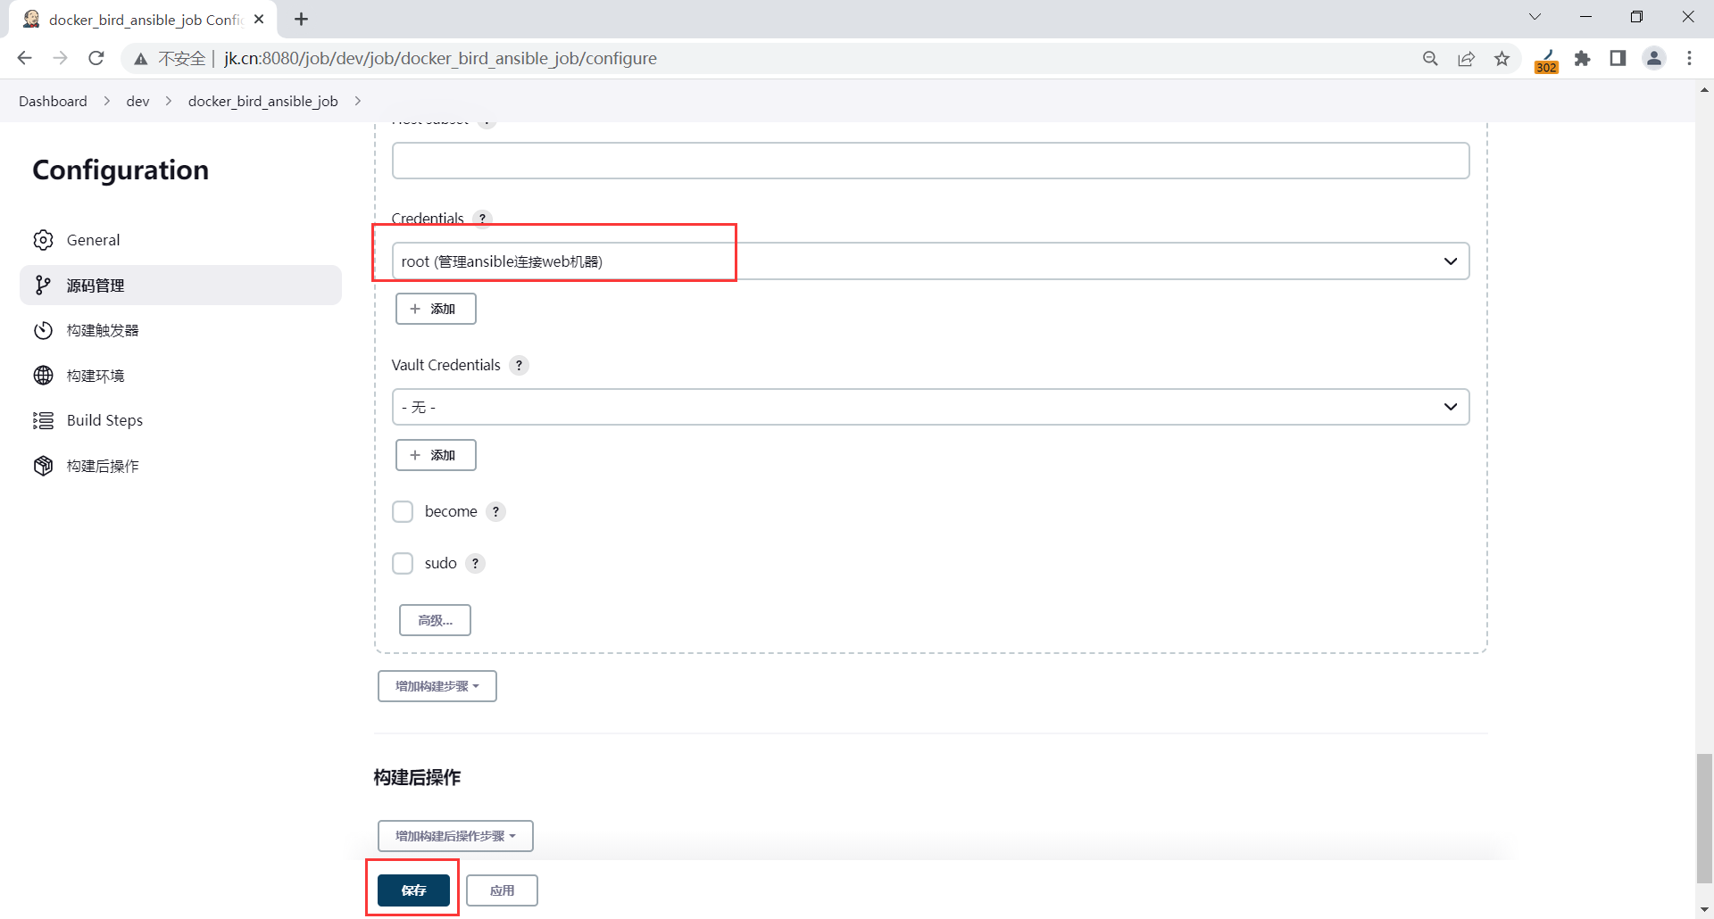Open help for sudo option
Image resolution: width=1714 pixels, height=919 pixels.
coord(475,563)
